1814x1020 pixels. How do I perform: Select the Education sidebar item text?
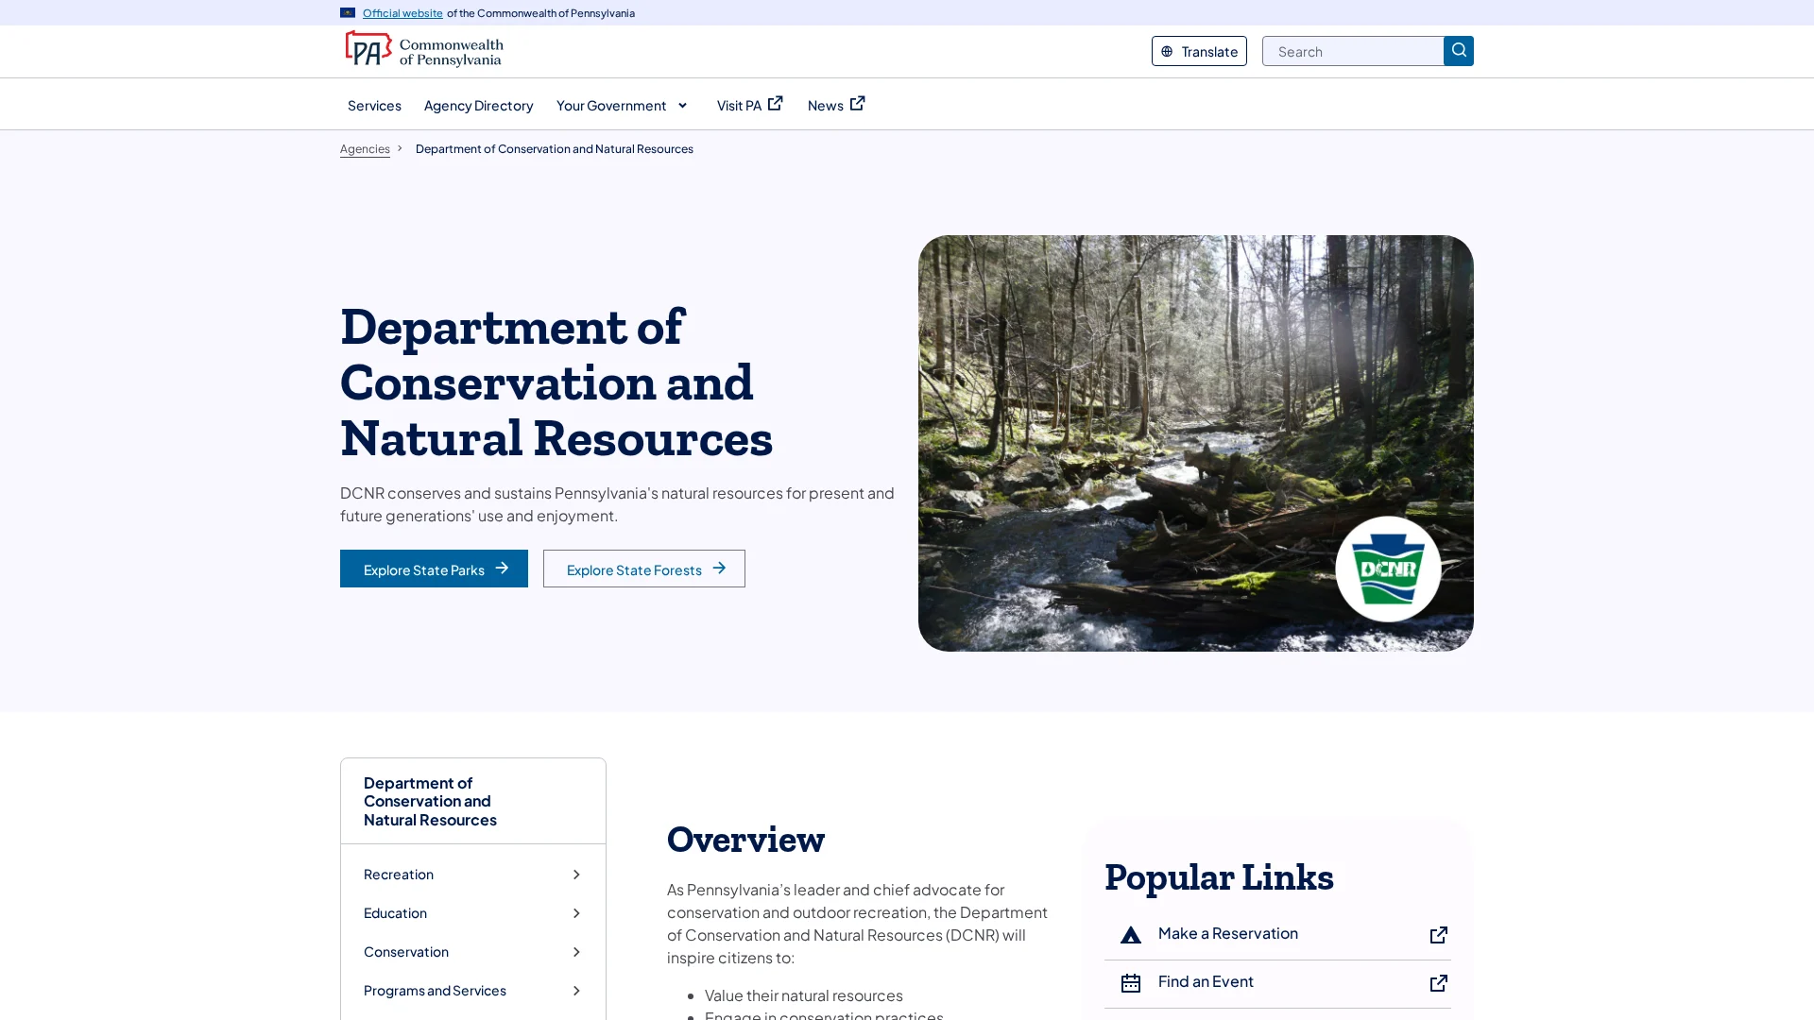tap(395, 913)
